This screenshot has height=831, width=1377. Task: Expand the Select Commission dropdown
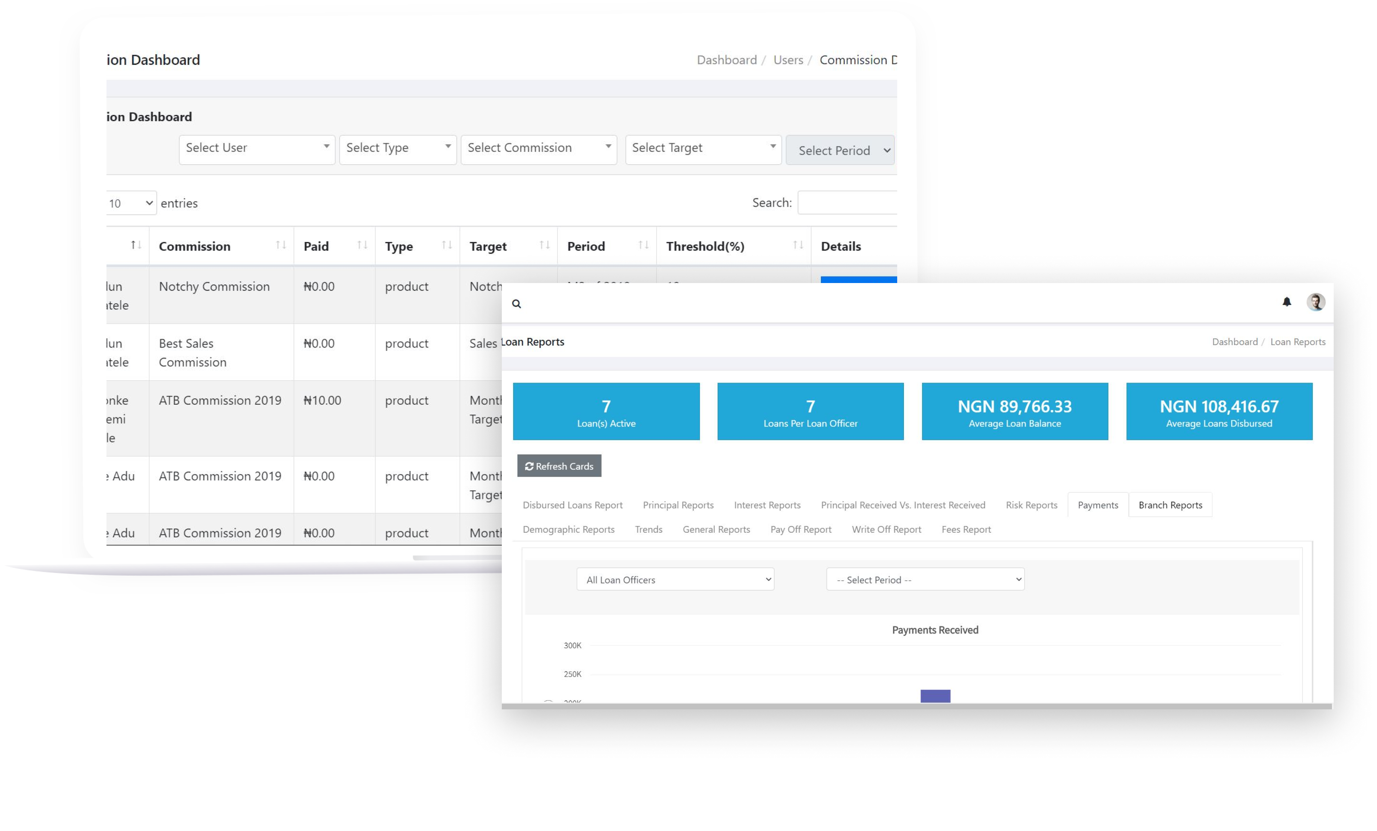[538, 149]
